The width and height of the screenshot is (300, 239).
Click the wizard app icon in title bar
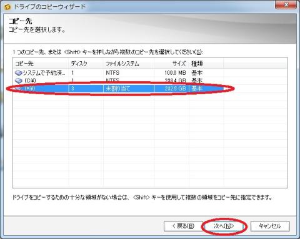click(x=7, y=7)
